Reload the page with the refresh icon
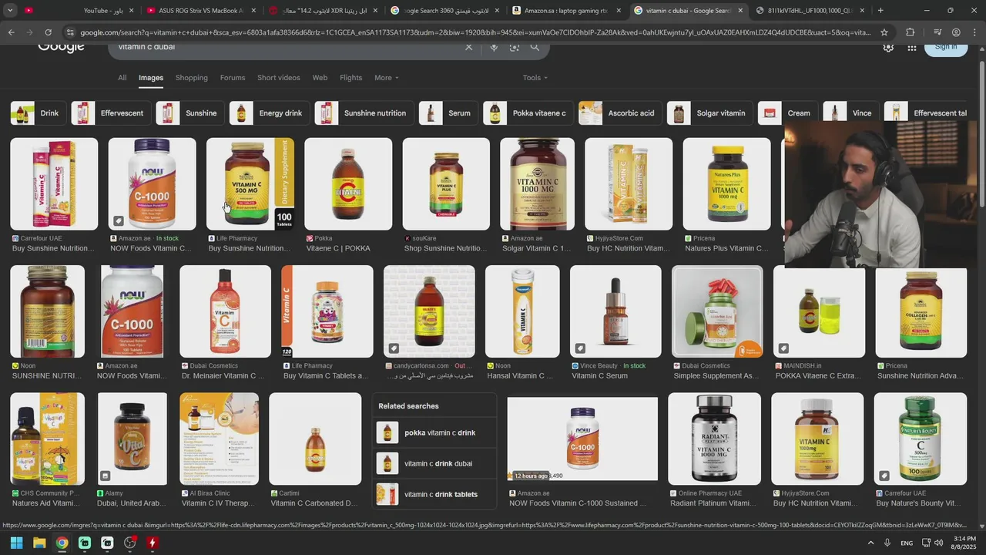Viewport: 986px width, 555px height. point(48,32)
